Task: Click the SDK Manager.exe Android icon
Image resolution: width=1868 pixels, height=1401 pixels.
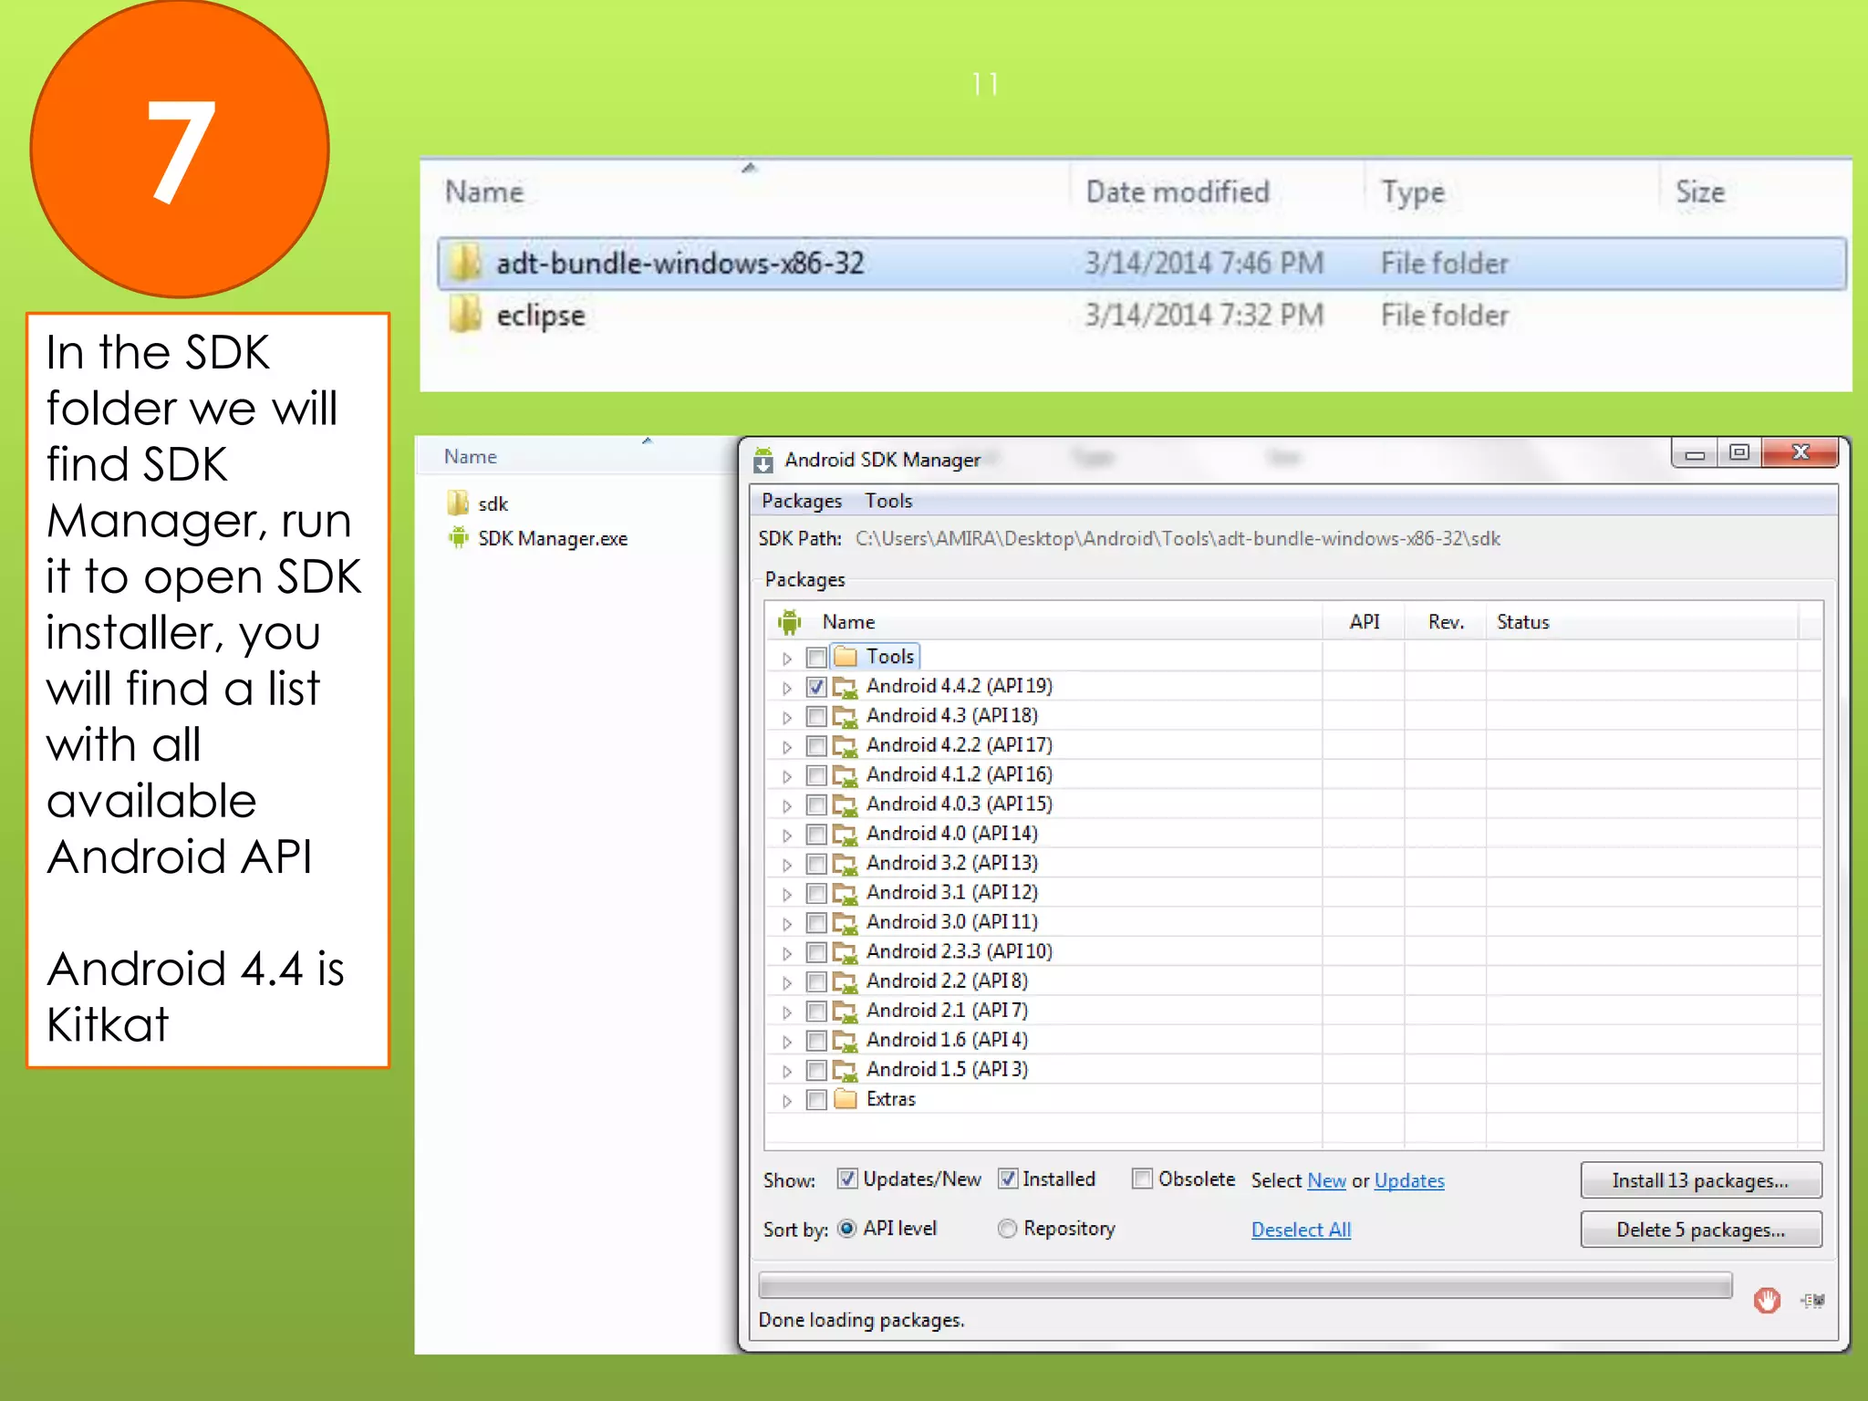Action: tap(458, 538)
